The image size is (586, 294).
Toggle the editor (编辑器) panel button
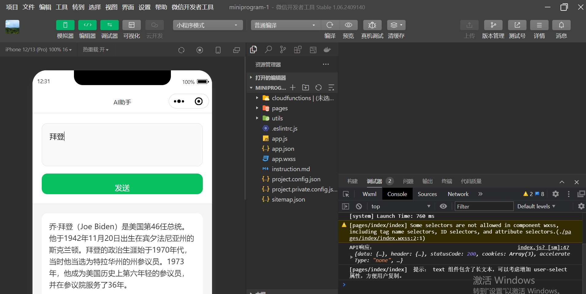click(87, 25)
